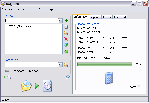149x103 pixels.
Task: Click the green 100% capacity progress bar
Action: pos(105,64)
